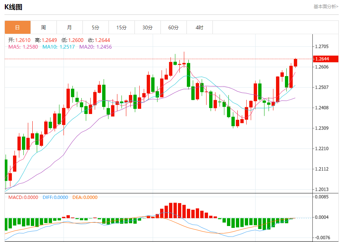Open the 30分 interval tab
341x242 pixels.
[147, 27]
